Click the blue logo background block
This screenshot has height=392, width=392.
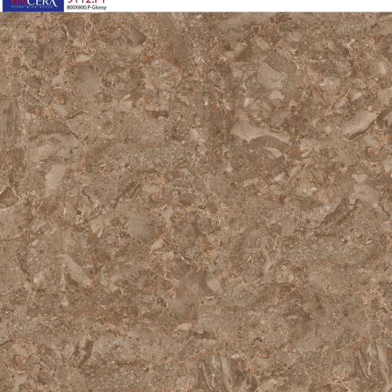(33, 6)
